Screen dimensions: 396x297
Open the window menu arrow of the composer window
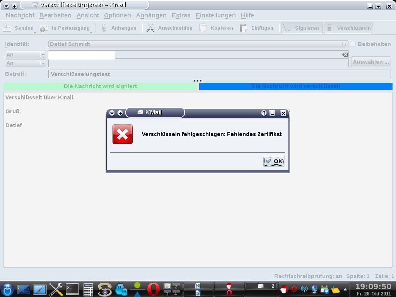[x=7, y=6]
